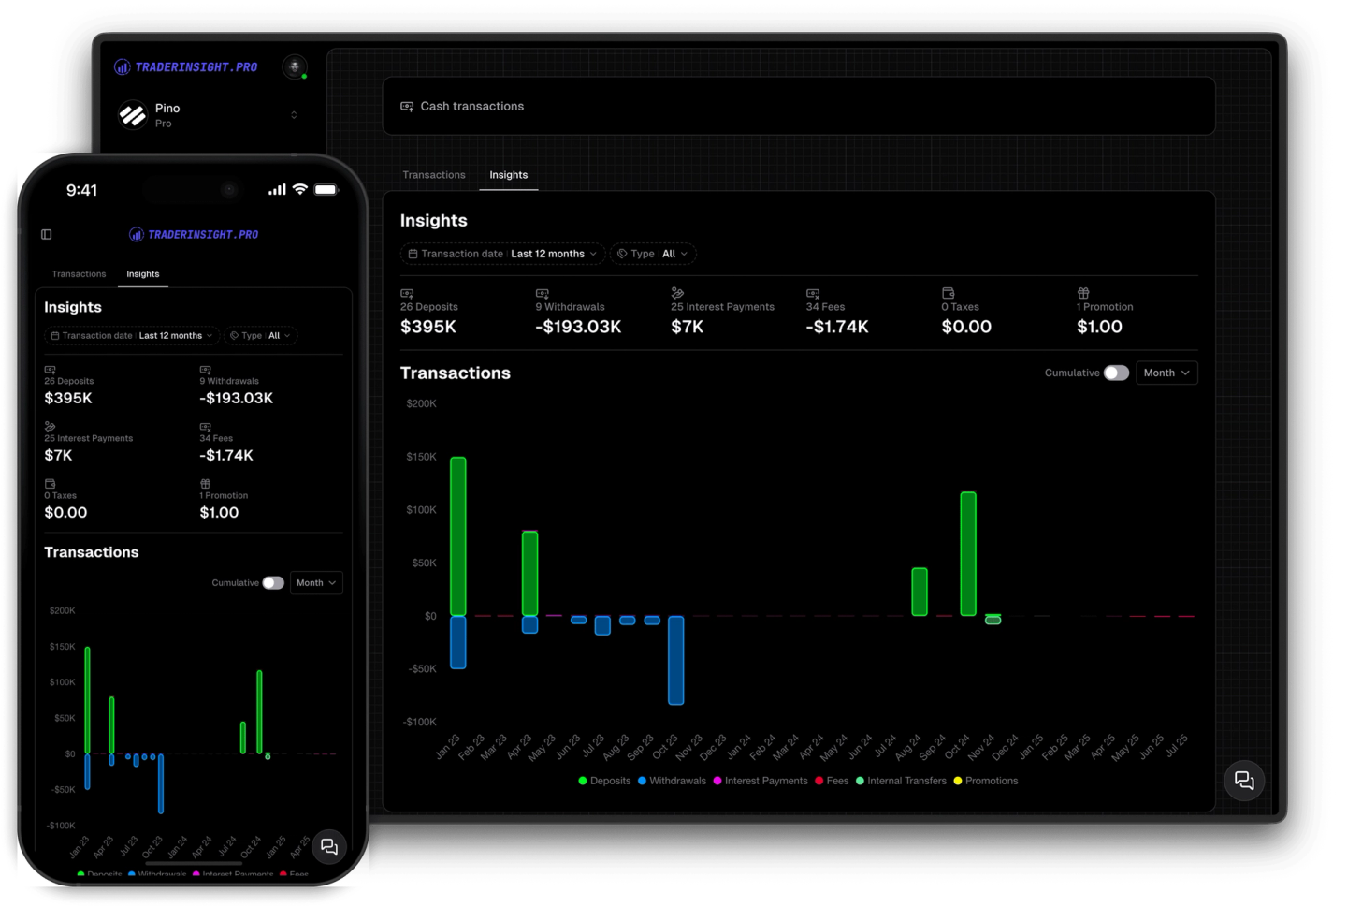1362x907 pixels.
Task: Open the sidebar toggle on the phone screen
Action: click(x=46, y=234)
